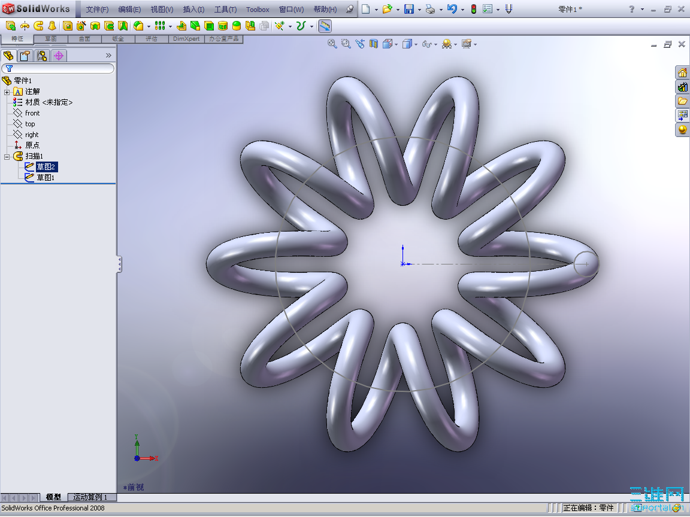Open the DimXpertManager tab
Image resolution: width=690 pixels, height=517 pixels.
coord(59,56)
